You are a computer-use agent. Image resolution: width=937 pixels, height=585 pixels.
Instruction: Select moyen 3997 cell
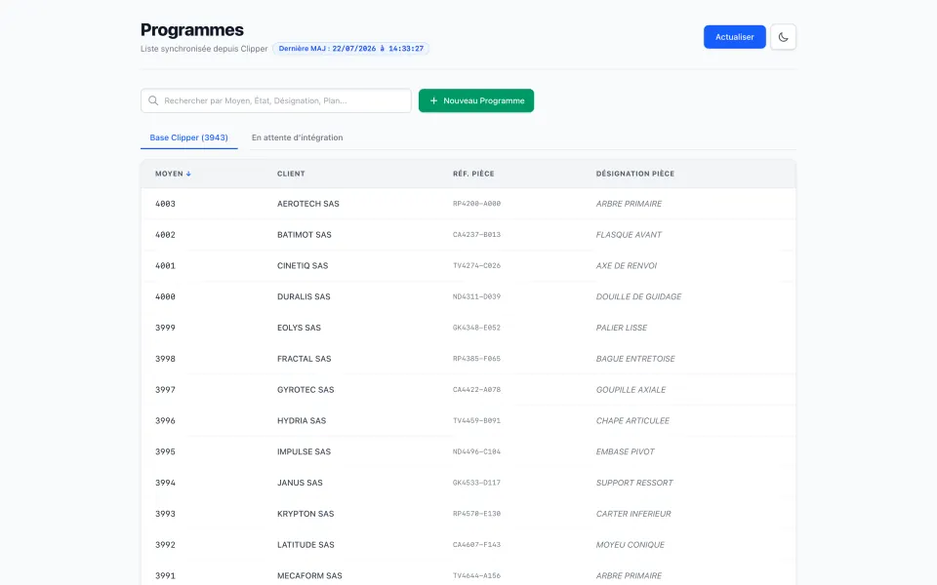coord(166,390)
